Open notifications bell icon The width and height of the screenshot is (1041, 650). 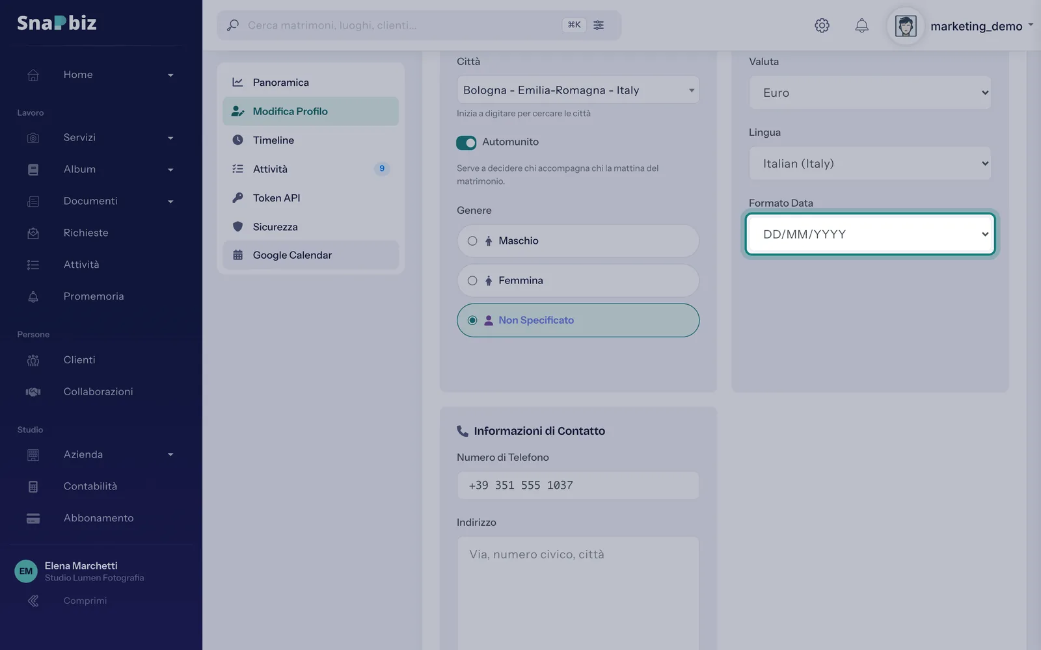[x=861, y=25]
